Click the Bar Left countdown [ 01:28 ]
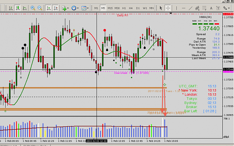 pyautogui.click(x=210, y=111)
